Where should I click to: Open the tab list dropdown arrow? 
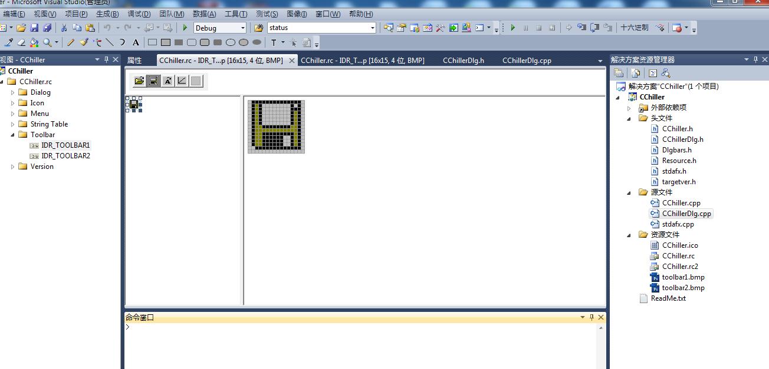click(600, 61)
